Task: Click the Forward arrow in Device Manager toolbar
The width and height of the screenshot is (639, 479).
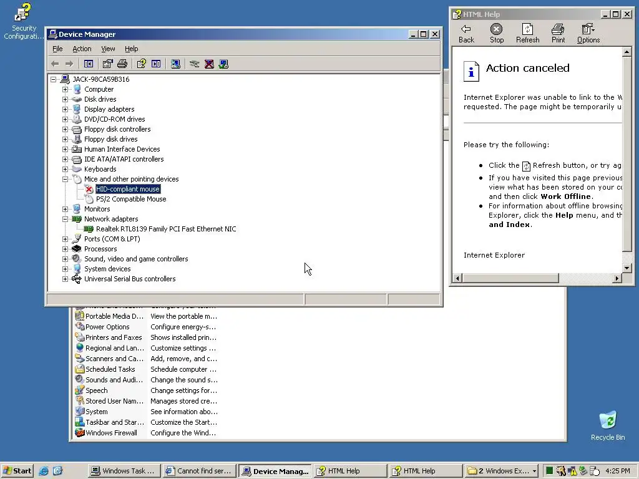Action: tap(69, 64)
